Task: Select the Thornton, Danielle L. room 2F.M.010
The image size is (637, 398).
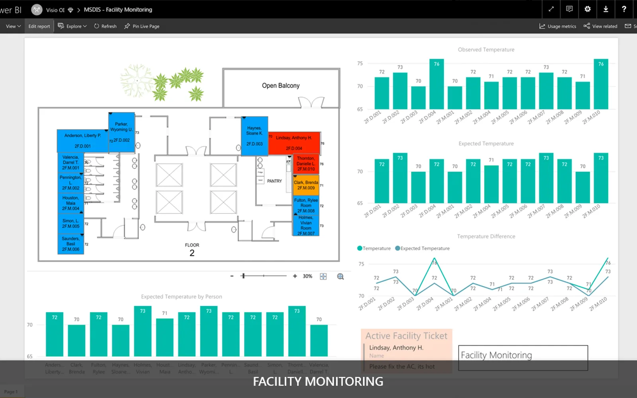Action: tap(306, 164)
